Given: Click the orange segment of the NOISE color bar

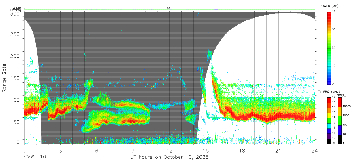Looking at the screenshot, I should tap(340, 111).
